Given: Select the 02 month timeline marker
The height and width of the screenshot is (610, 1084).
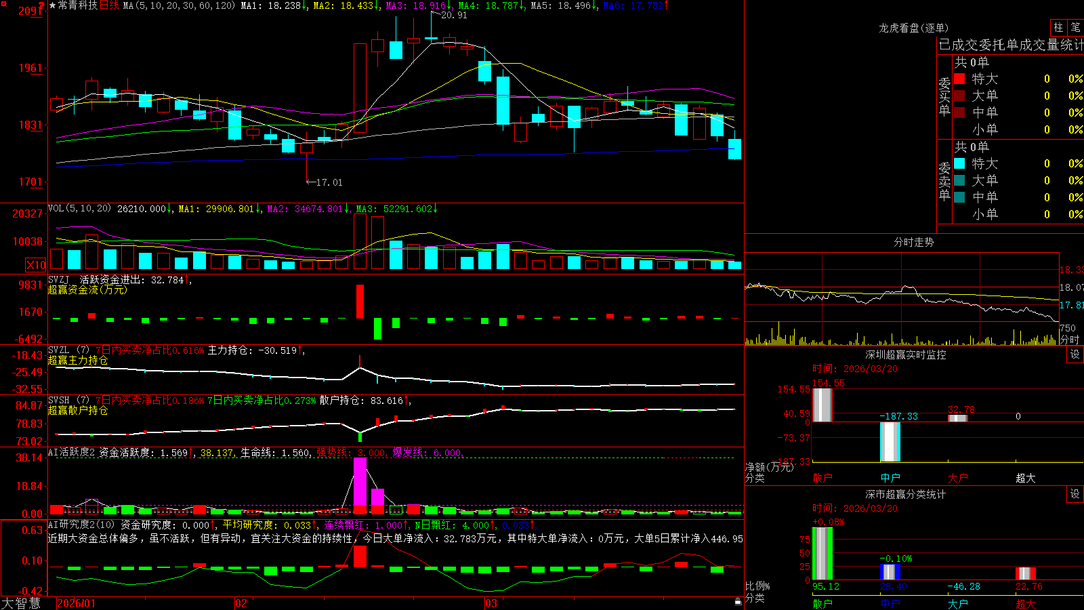Looking at the screenshot, I should tap(241, 603).
